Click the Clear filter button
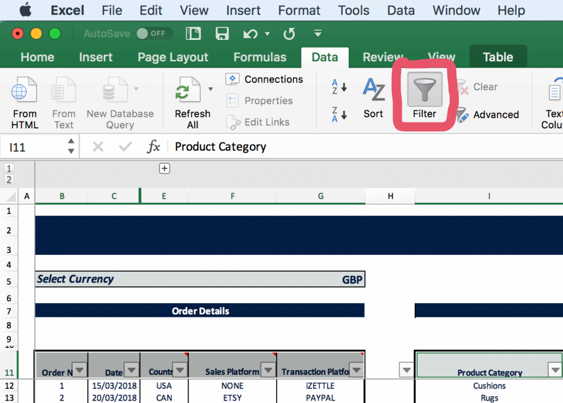Image resolution: width=563 pixels, height=403 pixels. (477, 87)
